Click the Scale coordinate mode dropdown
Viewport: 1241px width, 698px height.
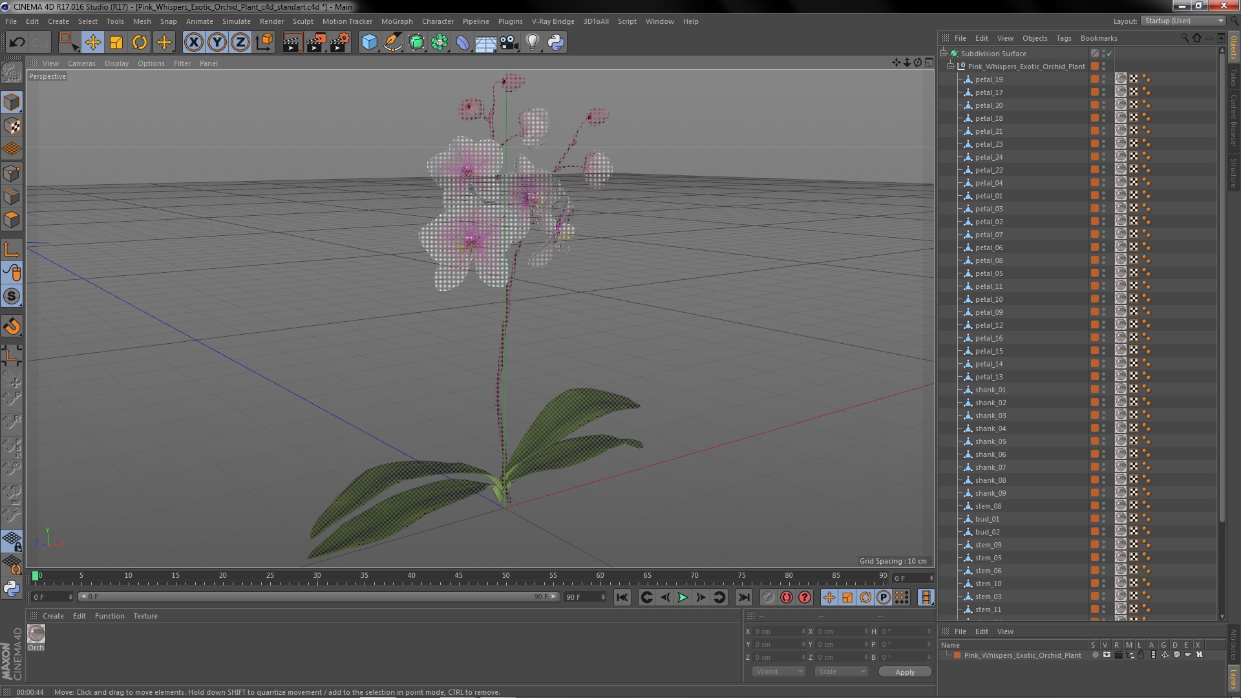click(839, 672)
